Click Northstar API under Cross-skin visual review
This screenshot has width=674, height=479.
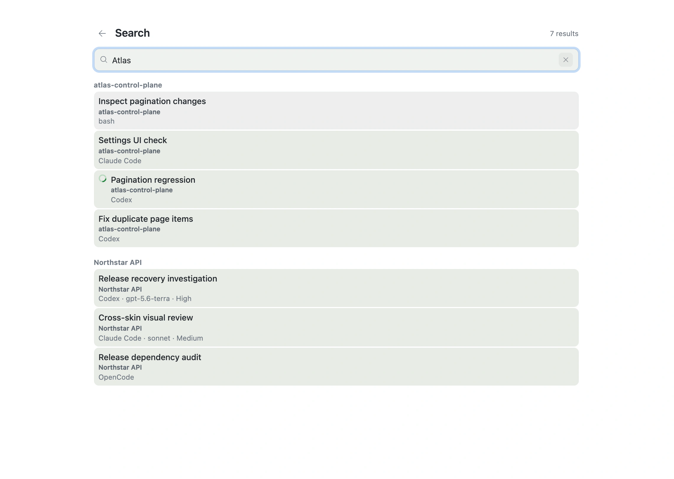120,328
